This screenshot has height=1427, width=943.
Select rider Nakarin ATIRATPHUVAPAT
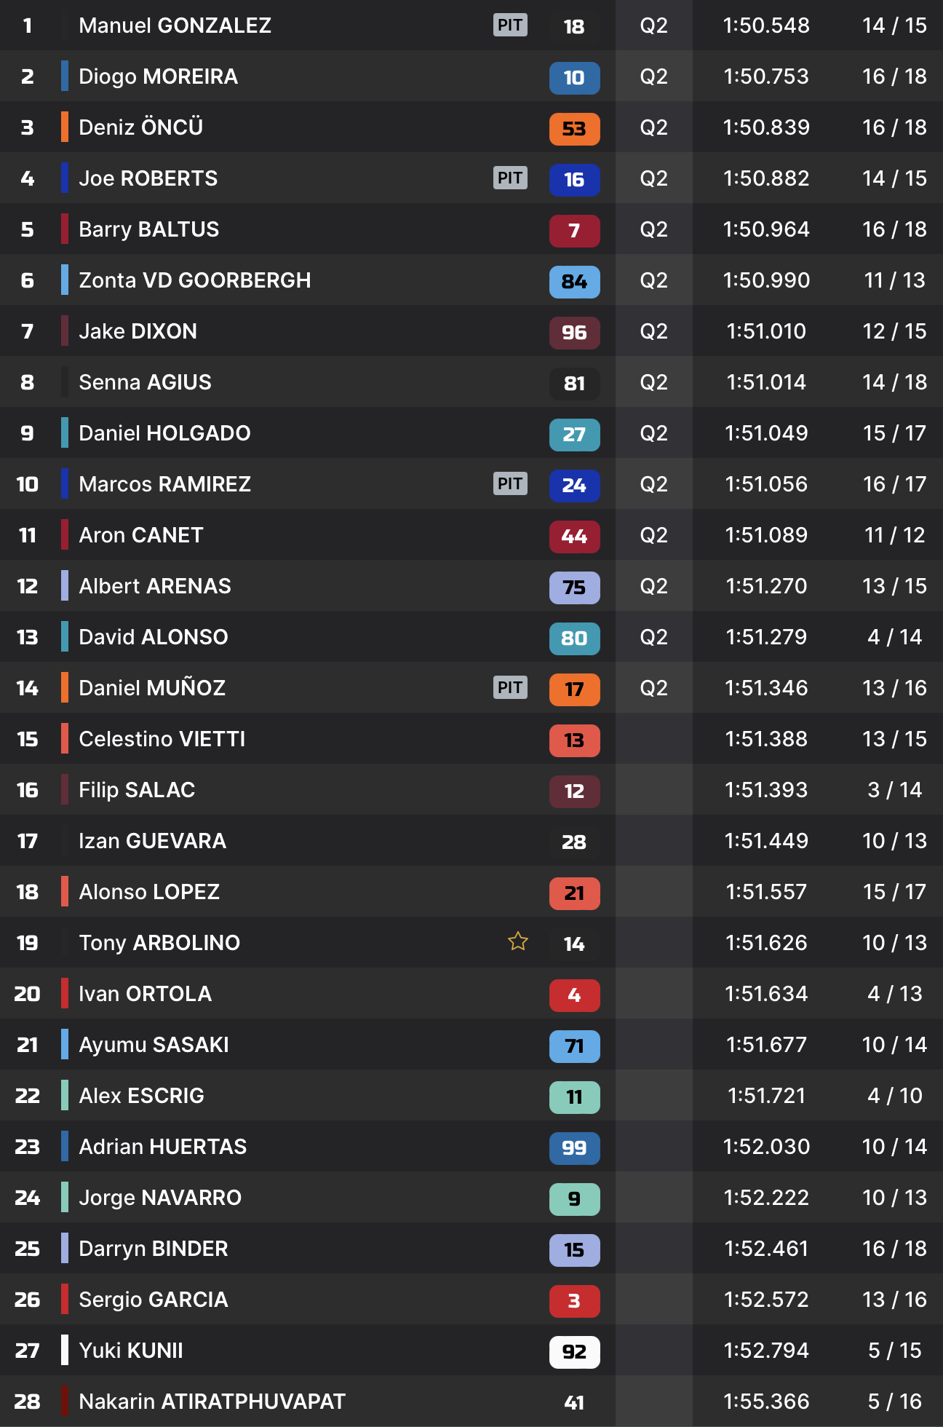(212, 1402)
